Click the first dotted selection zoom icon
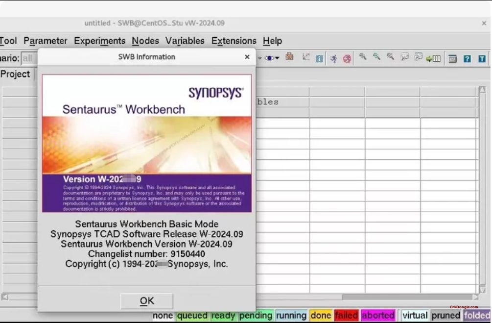The width and height of the screenshot is (492, 323). coord(405,57)
